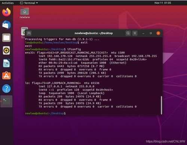The height and width of the screenshot is (145, 187).
Task: Open the Help icon in dock
Action: tap(6, 89)
